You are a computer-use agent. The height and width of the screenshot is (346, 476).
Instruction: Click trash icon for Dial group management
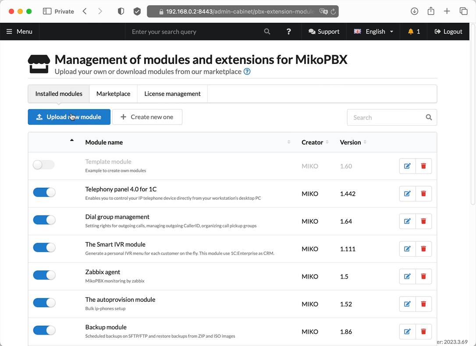(x=423, y=221)
